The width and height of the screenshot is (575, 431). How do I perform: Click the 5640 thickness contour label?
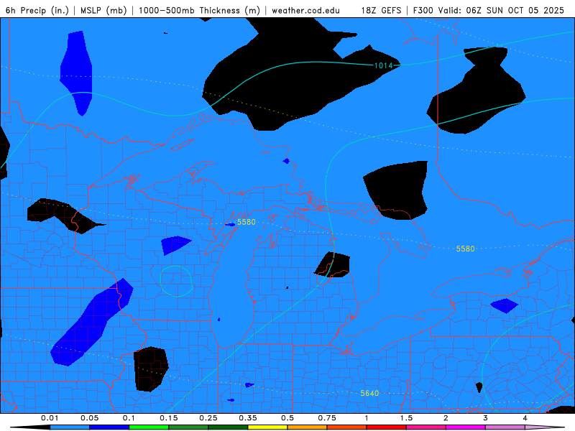click(369, 393)
